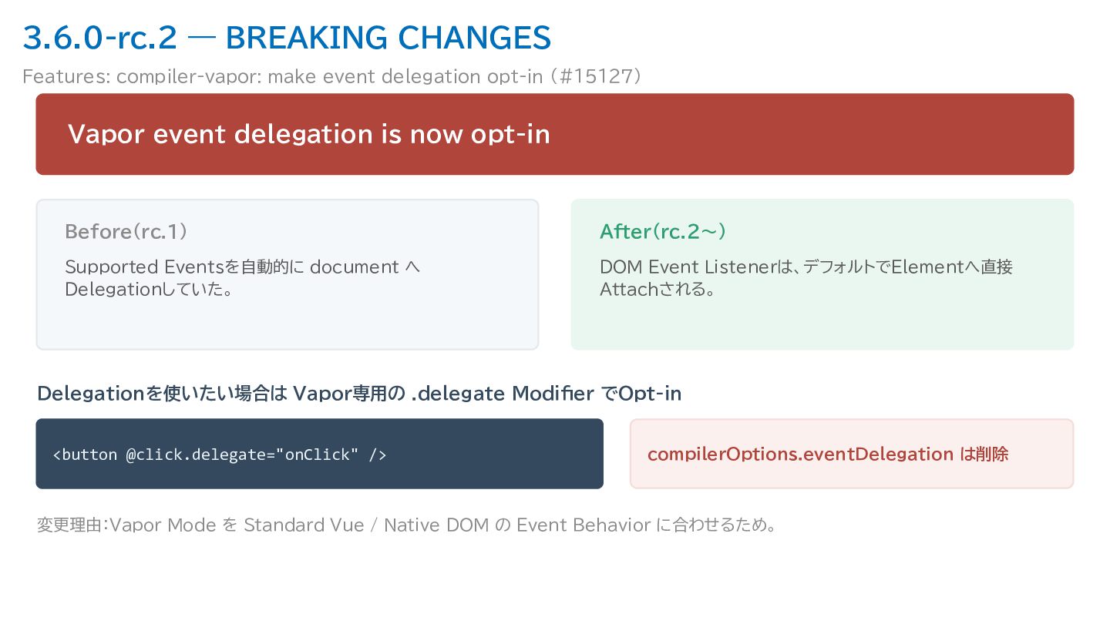This screenshot has height=624, width=1110.
Task: Click the ".delegate Modifier" opt-in heading line
Action: [359, 394]
